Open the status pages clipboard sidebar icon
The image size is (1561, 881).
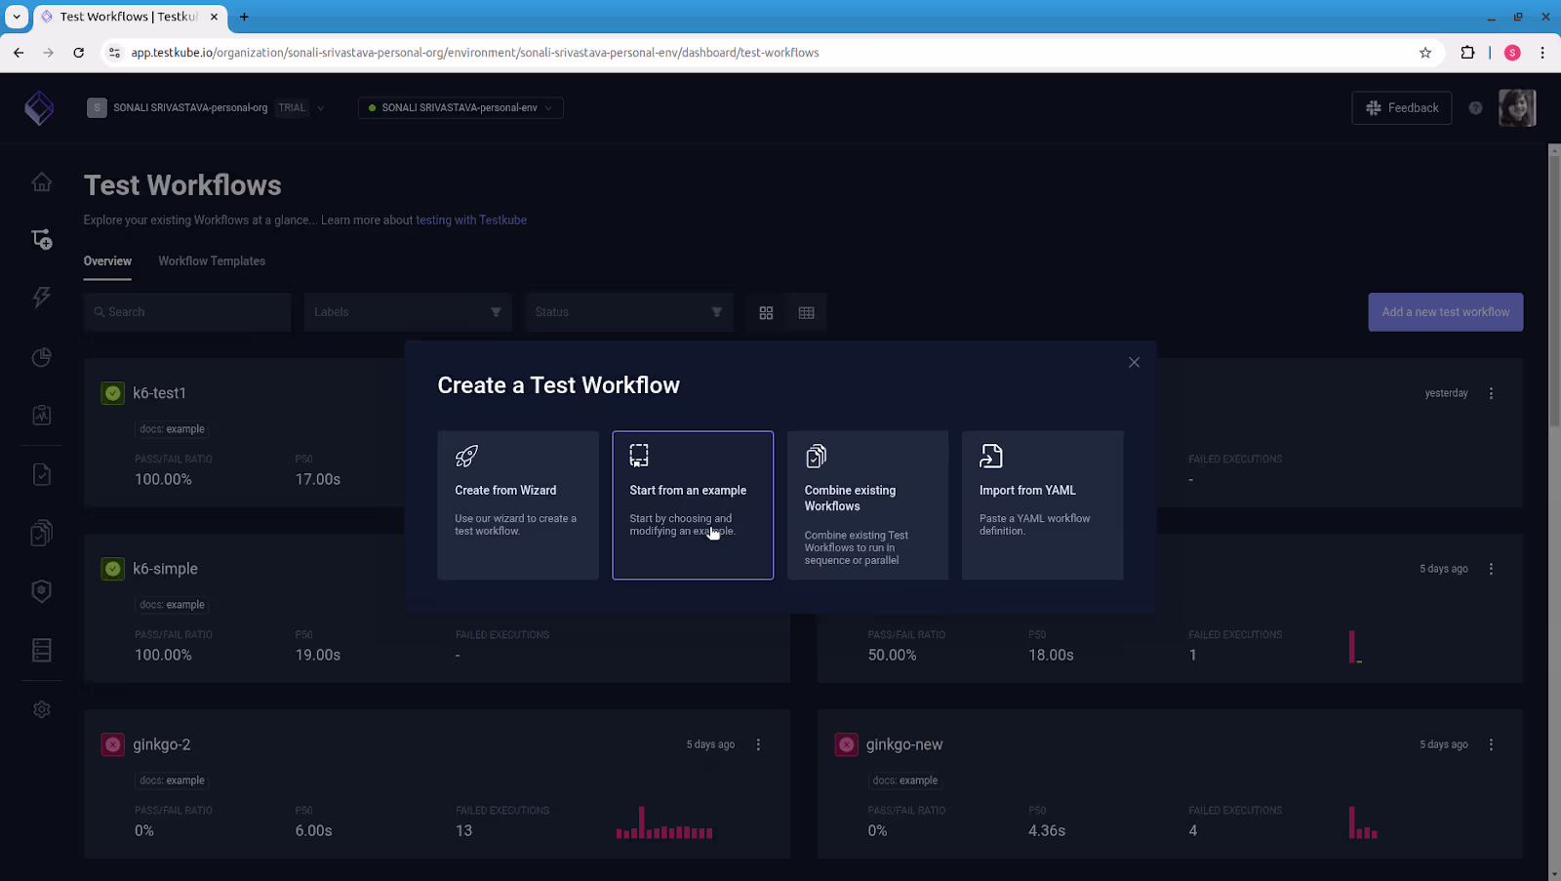click(41, 415)
